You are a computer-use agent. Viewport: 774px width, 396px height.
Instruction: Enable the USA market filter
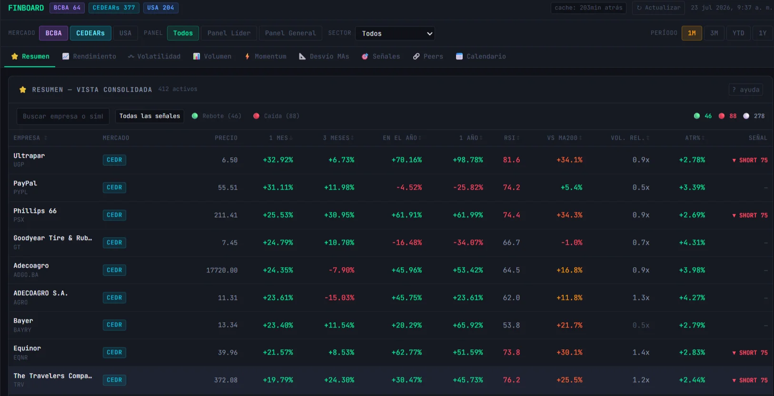click(125, 33)
